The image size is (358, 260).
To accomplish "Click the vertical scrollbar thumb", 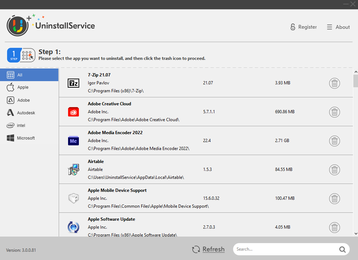I will click(356, 81).
